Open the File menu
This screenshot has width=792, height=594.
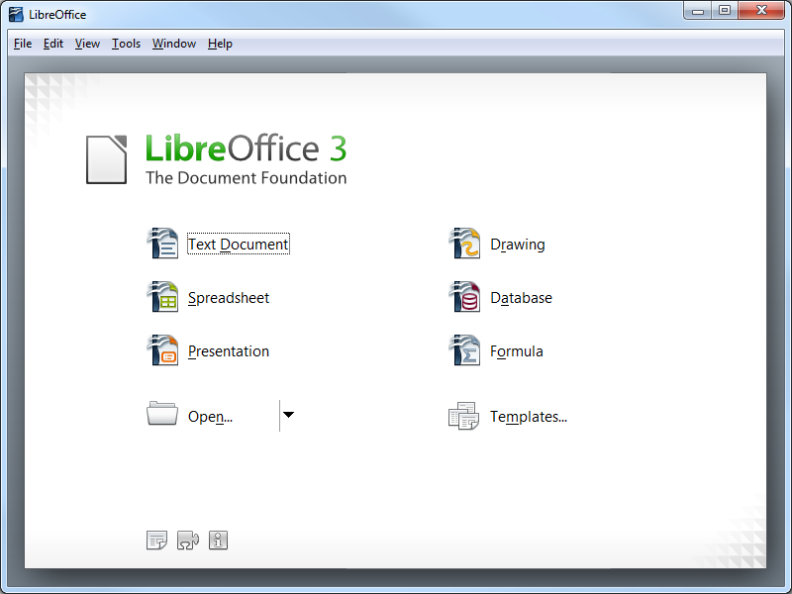pyautogui.click(x=23, y=44)
